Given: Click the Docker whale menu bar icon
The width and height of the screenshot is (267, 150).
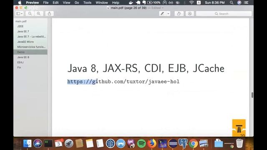Looking at the screenshot, I should pyautogui.click(x=131, y=2).
